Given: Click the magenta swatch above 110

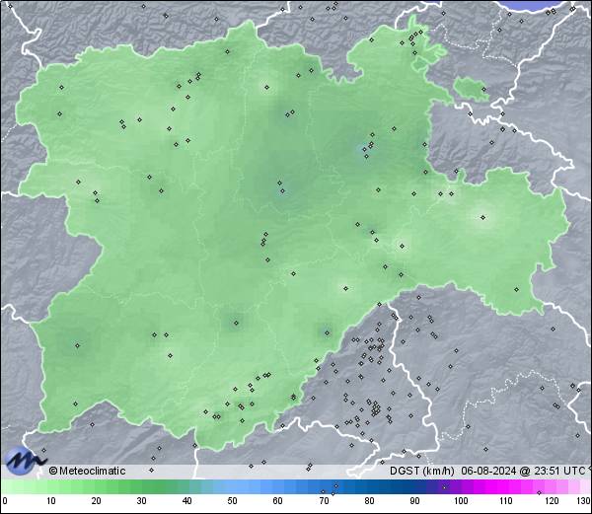Looking at the screenshot, I should (505, 486).
